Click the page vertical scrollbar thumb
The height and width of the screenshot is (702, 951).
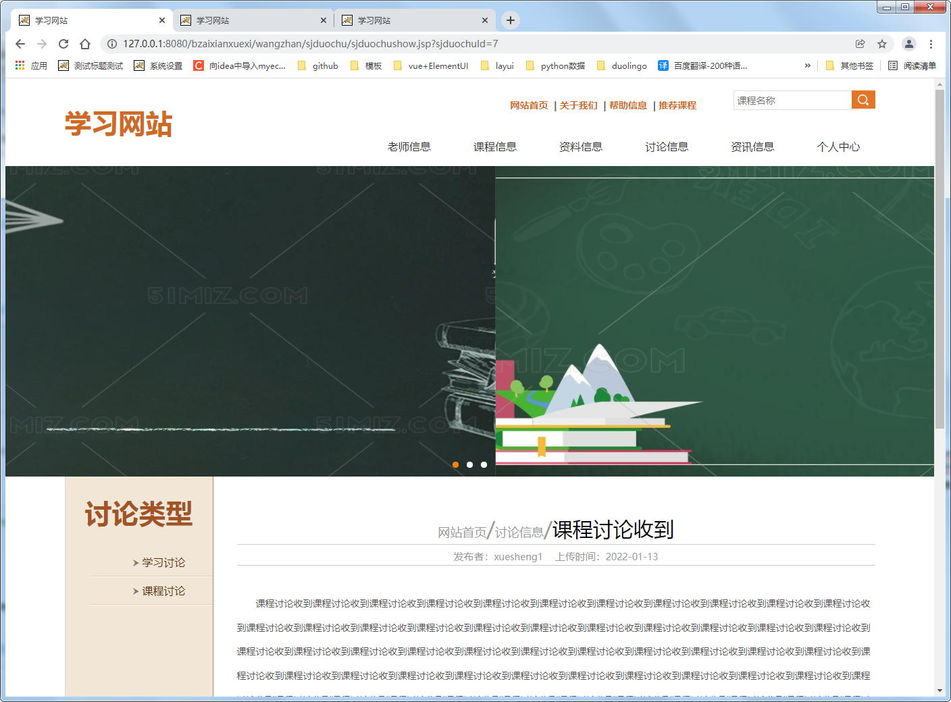940,259
